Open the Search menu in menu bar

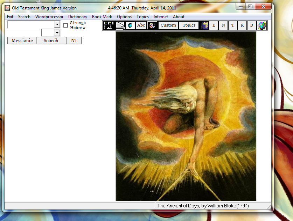point(24,17)
